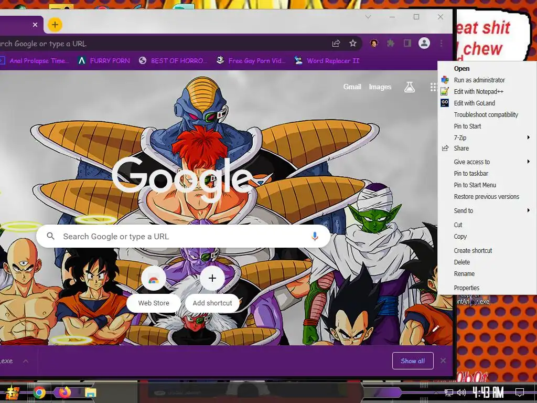This screenshot has height=403, width=537.
Task: Select Copy in the context menu
Action: click(487, 237)
